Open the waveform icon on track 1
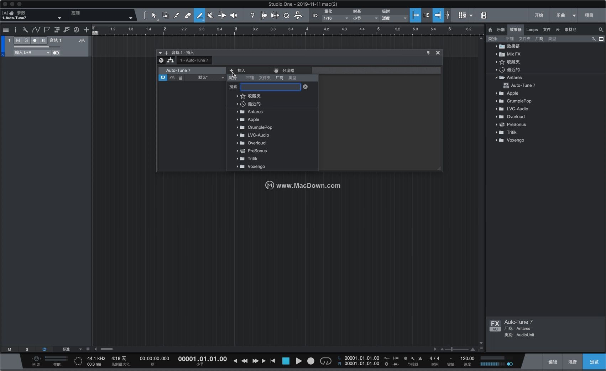This screenshot has width=606, height=371. point(82,41)
